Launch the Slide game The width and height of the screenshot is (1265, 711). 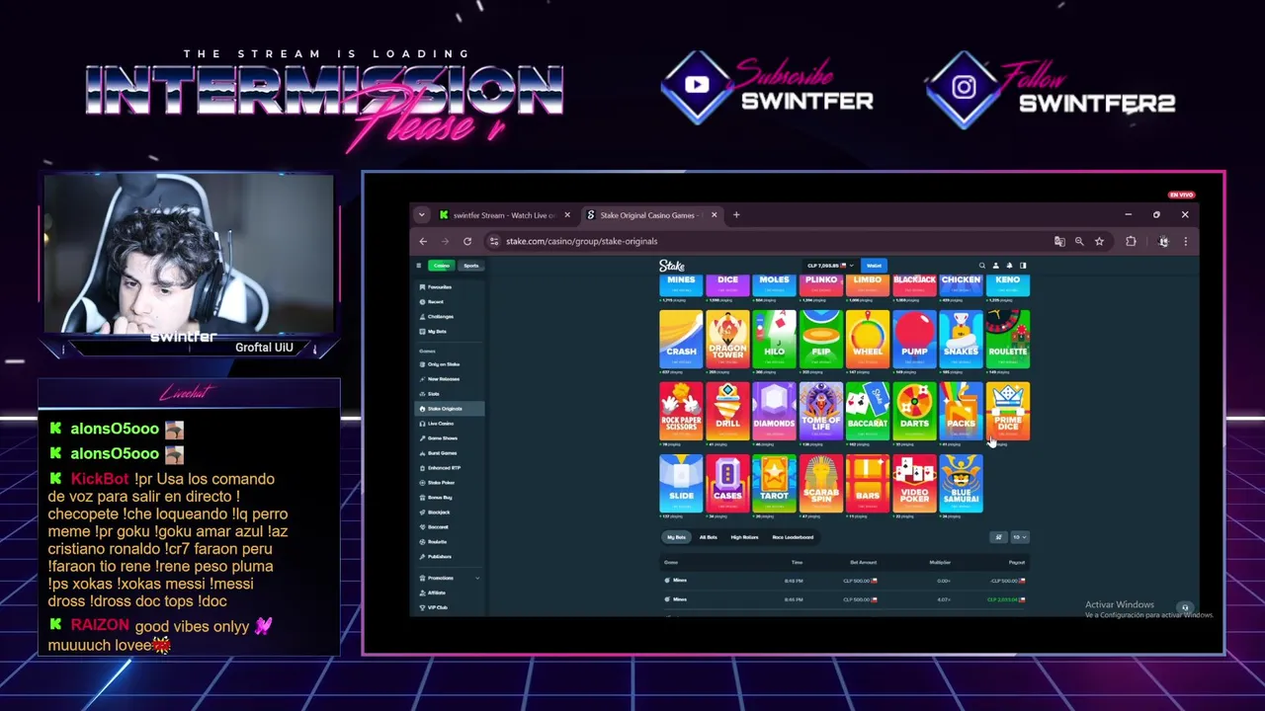681,483
